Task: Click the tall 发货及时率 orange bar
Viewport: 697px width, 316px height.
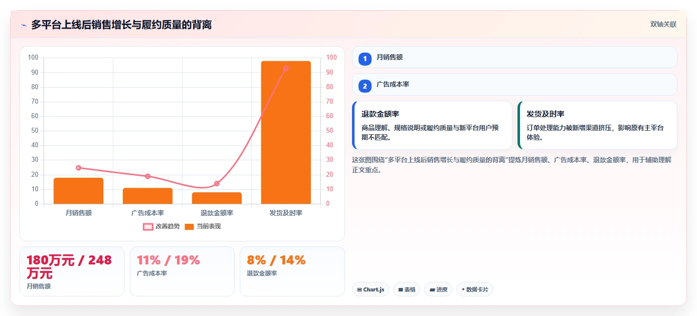Action: tap(286, 132)
